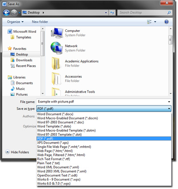Click the New folder button
178x189 pixels.
[40, 22]
